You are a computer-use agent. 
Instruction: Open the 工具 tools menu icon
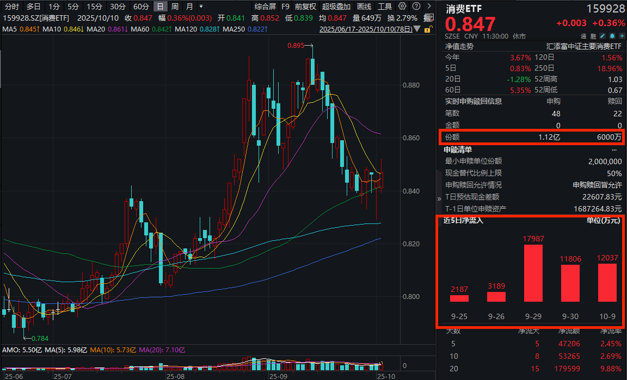[x=384, y=7]
